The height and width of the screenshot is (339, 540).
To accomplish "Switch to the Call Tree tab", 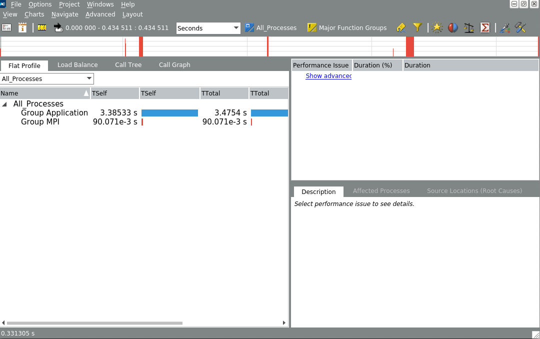I will 128,65.
